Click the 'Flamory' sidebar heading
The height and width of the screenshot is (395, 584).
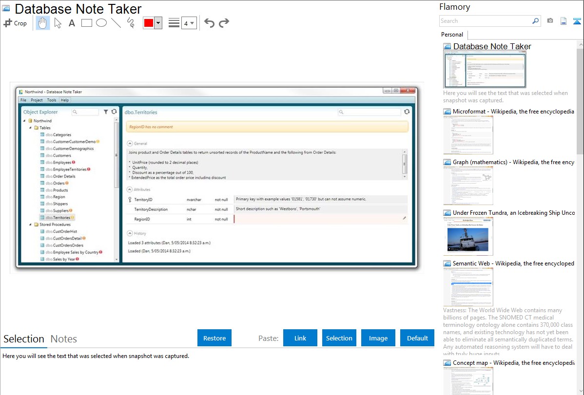[x=455, y=7]
